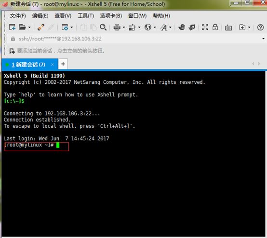Click the greyed-out Paste icon

[x=93, y=27]
